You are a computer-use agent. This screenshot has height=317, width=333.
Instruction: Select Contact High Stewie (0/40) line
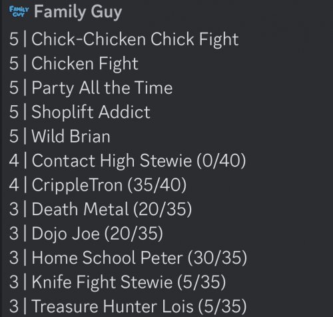[127, 160]
